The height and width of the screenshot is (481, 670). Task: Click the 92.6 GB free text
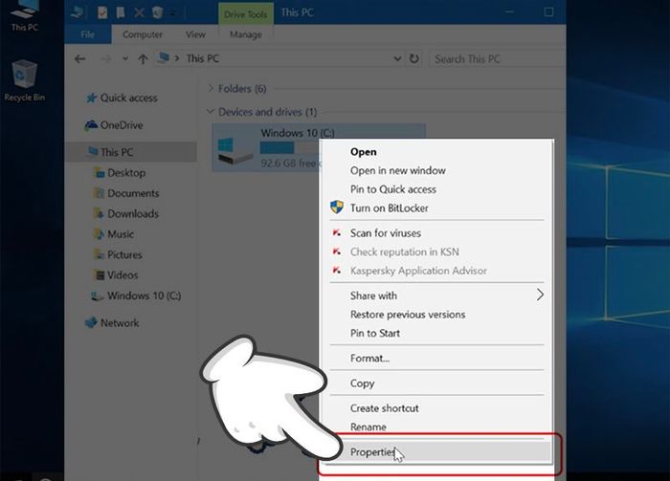coord(289,163)
